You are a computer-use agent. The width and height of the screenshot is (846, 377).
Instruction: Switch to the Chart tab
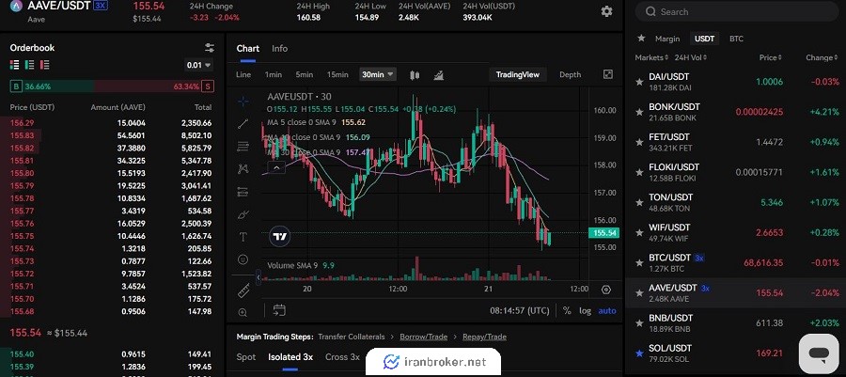point(247,49)
